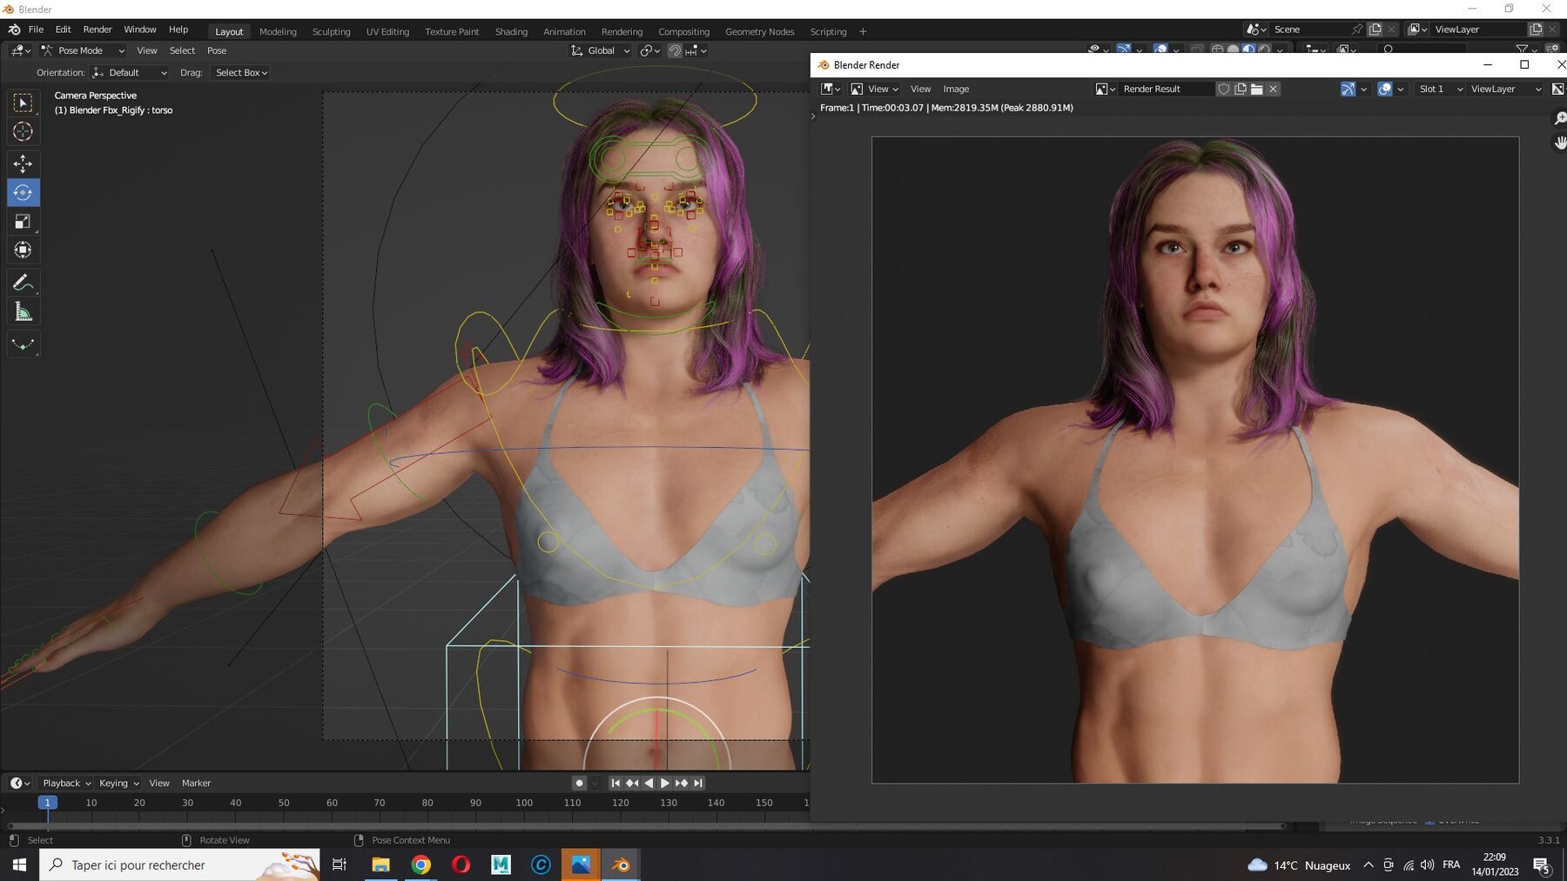The height and width of the screenshot is (881, 1567).
Task: Open pivot point dropdown
Action: click(x=650, y=50)
